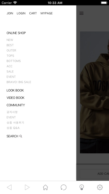Expand the COMMUNITY section

16,105
